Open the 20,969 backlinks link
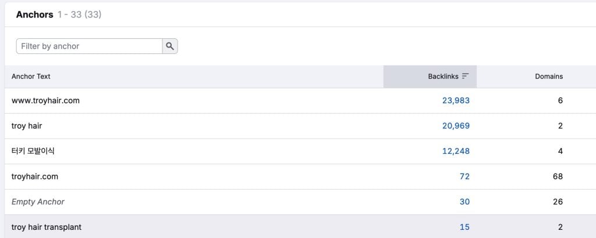The width and height of the screenshot is (596, 238). pyautogui.click(x=456, y=125)
